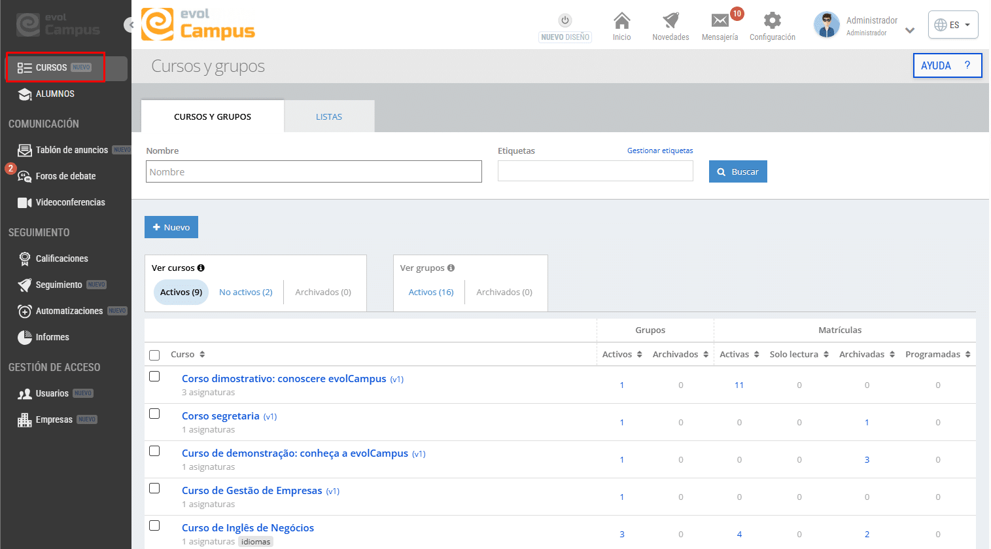This screenshot has height=549, width=991.
Task: Tick checkbox for Corso segretaria
Action: tap(154, 414)
